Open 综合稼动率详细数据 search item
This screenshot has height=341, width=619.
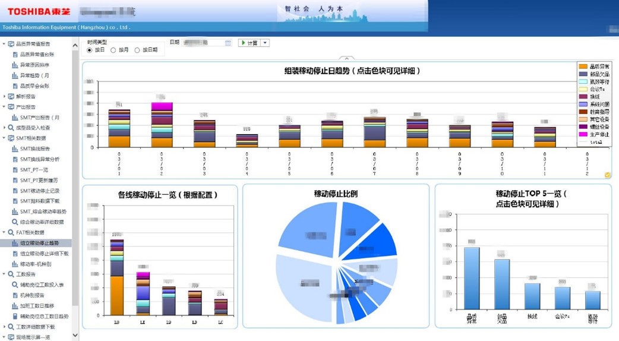tap(40, 222)
